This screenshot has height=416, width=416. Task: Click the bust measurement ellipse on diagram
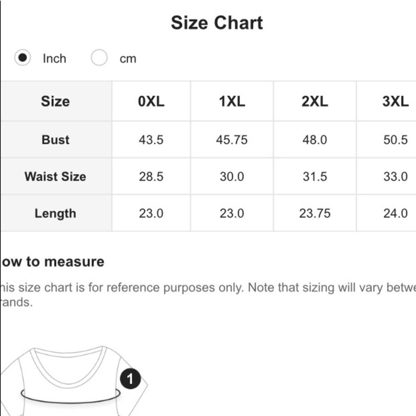pyautogui.click(x=71, y=396)
